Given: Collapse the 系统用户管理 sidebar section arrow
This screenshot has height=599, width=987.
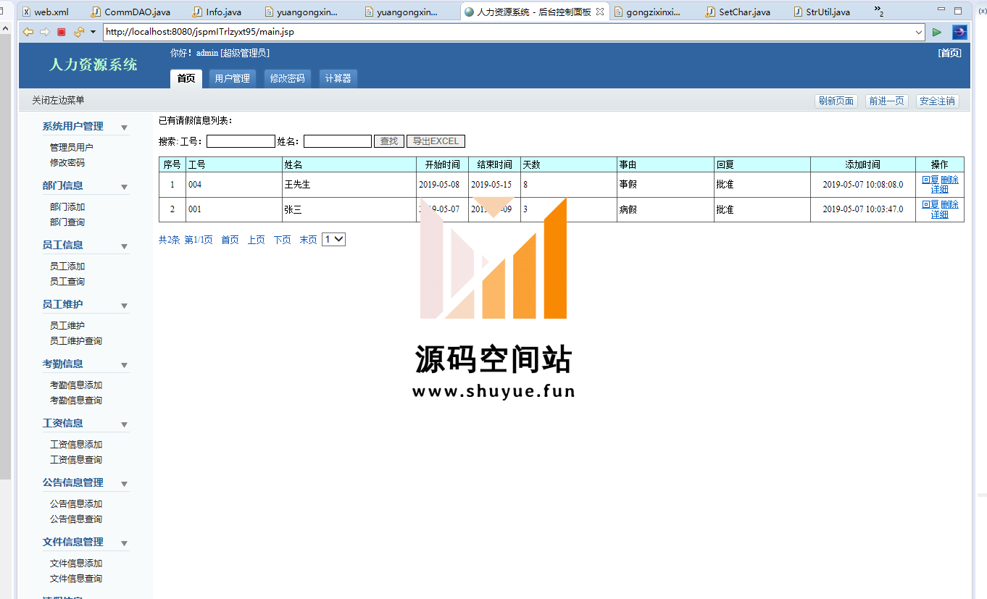Looking at the screenshot, I should point(124,127).
